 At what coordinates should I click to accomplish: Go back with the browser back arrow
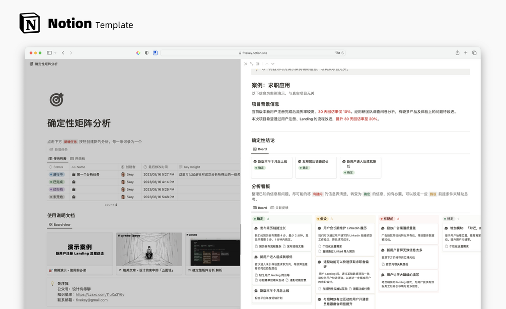(x=63, y=53)
